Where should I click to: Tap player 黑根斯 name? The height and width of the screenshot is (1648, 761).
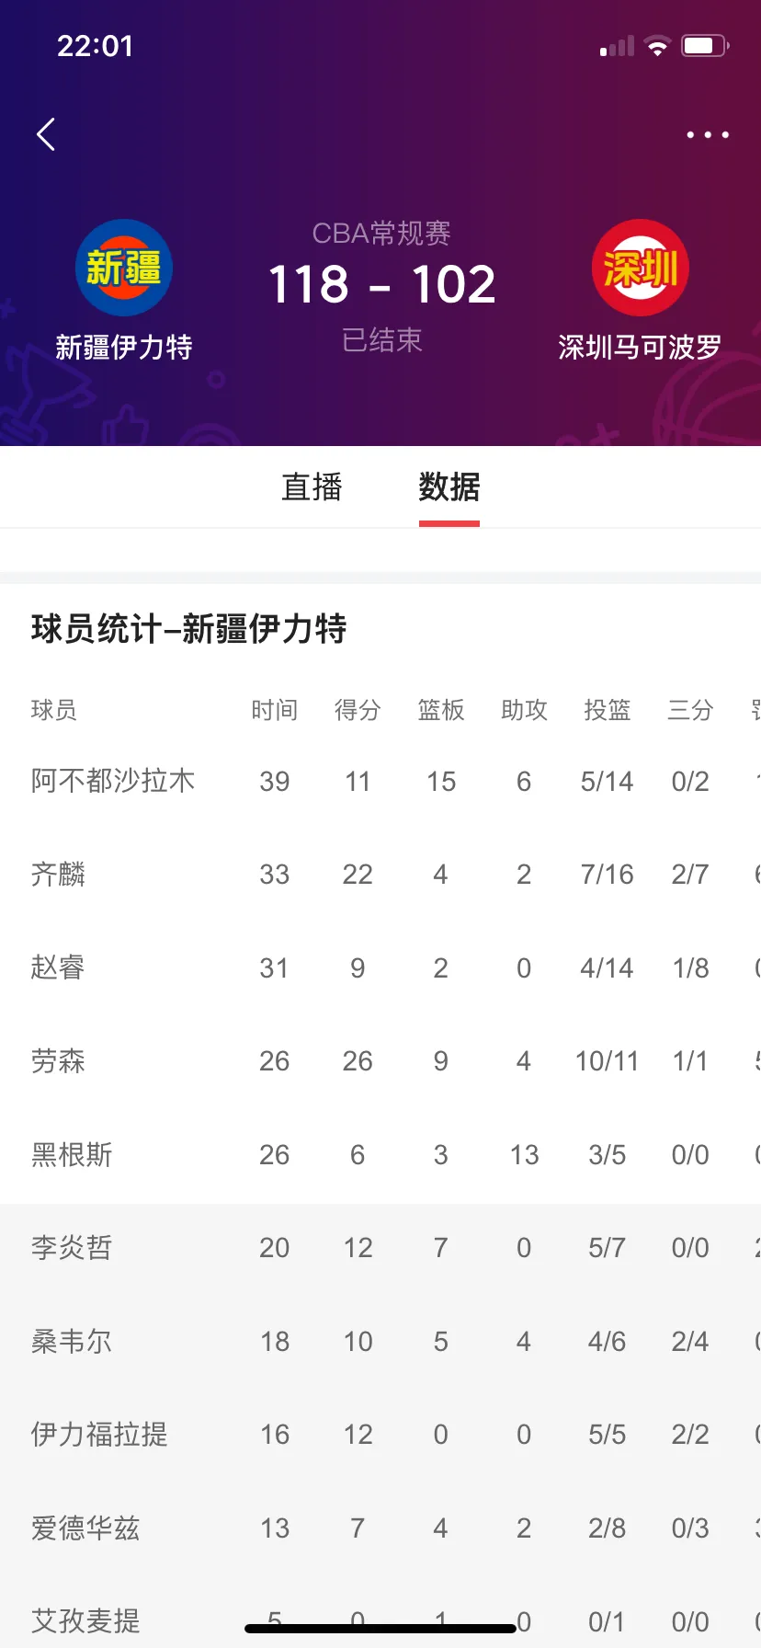tap(72, 1154)
